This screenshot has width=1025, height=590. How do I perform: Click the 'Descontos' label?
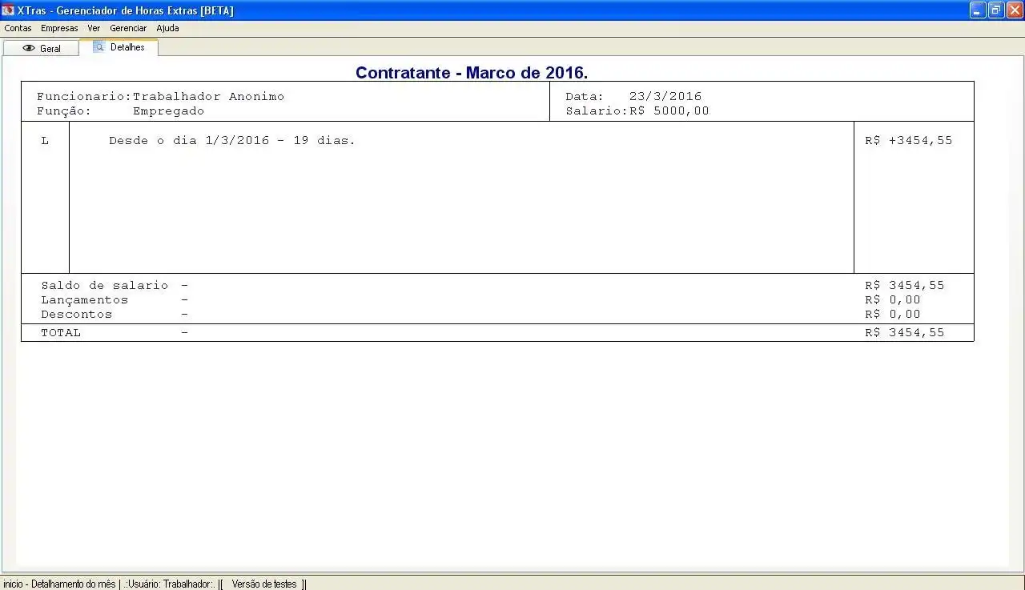[x=77, y=315]
